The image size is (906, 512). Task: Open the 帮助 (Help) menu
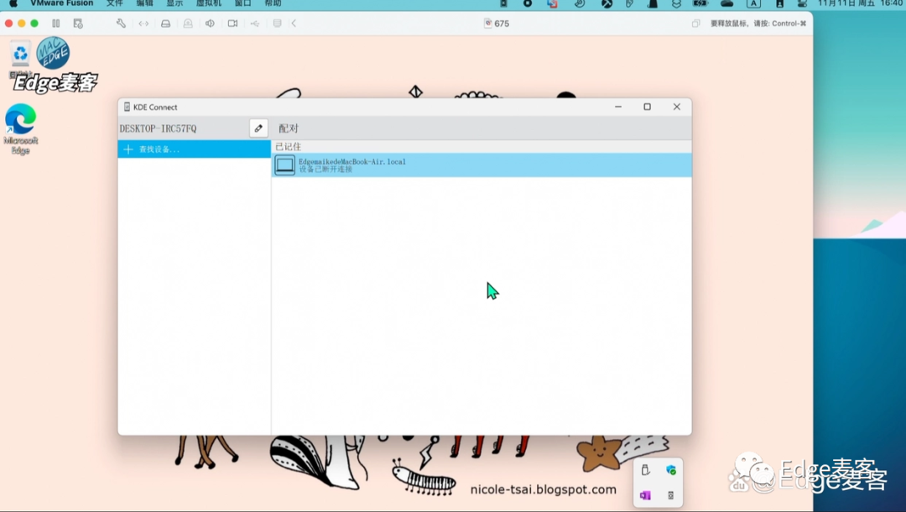click(x=273, y=3)
